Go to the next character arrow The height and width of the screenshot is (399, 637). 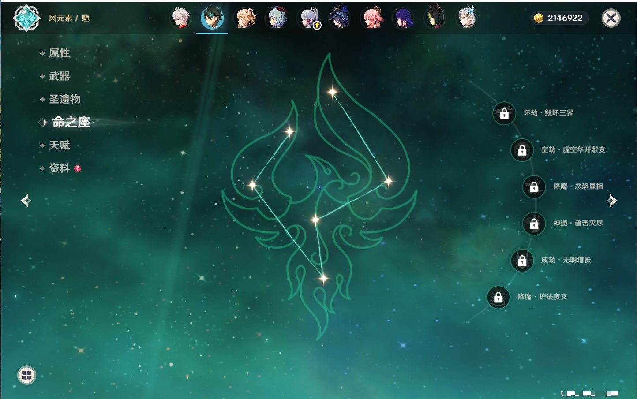(612, 201)
